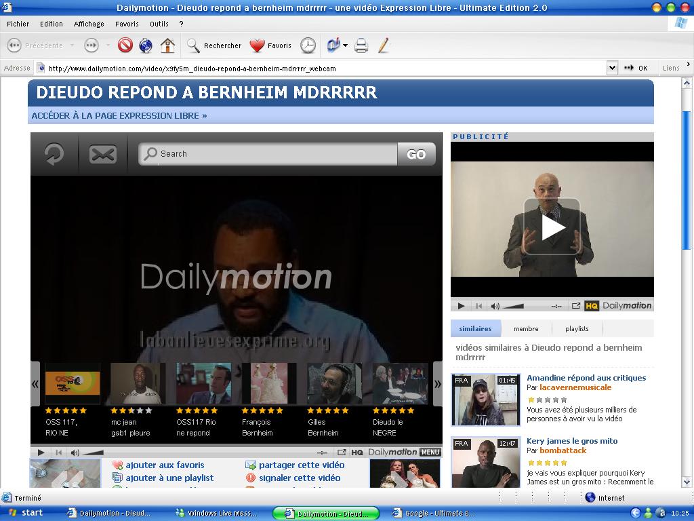
Task: Click small play button of publicité player
Action: [461, 306]
